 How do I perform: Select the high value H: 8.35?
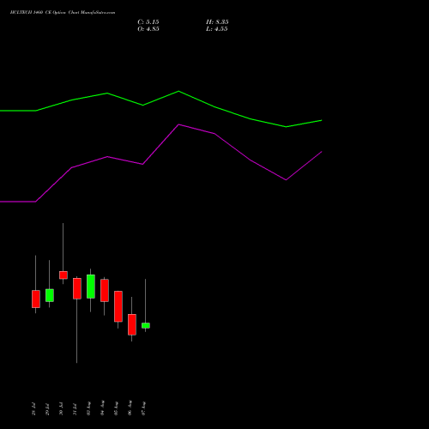coord(217,22)
